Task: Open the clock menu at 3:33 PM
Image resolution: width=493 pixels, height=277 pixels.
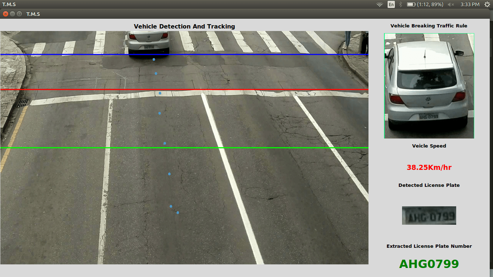Action: click(x=470, y=4)
